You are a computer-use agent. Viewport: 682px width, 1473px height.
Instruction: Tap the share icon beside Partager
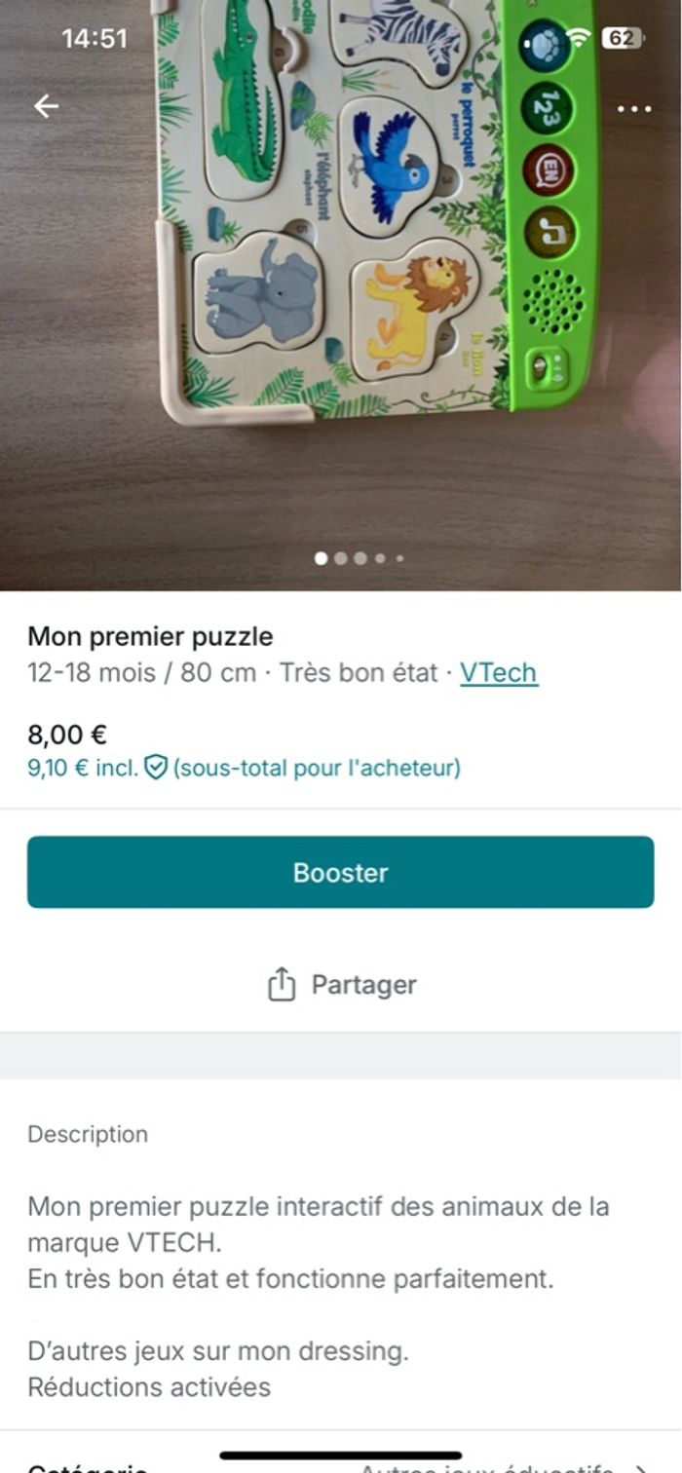tap(281, 984)
